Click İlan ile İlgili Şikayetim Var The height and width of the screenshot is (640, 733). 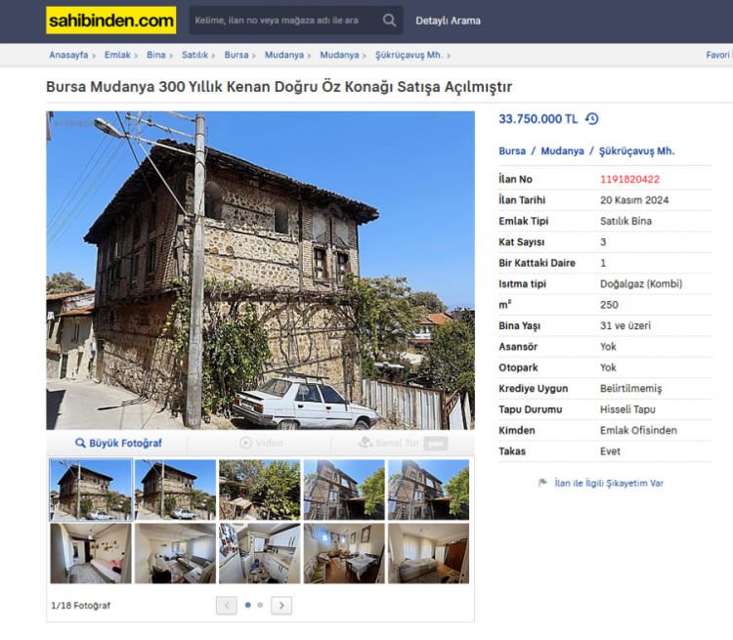point(608,483)
